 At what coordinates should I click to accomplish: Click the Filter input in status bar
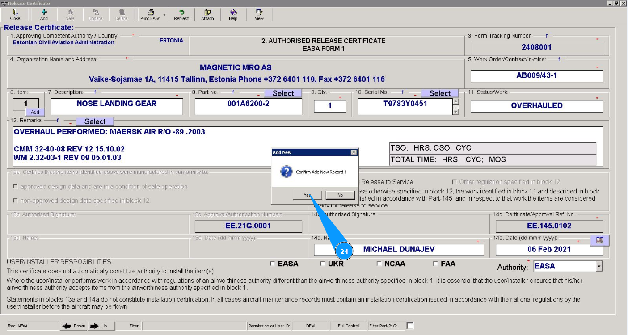(x=194, y=326)
